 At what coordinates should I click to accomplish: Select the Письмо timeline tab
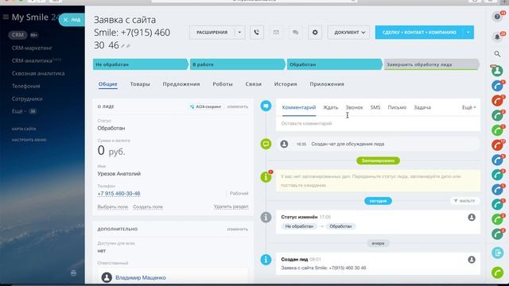(x=397, y=107)
